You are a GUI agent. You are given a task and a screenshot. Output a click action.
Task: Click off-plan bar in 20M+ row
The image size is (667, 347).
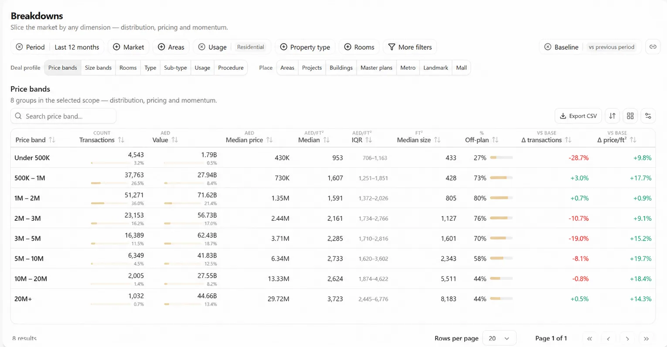pyautogui.click(x=501, y=299)
